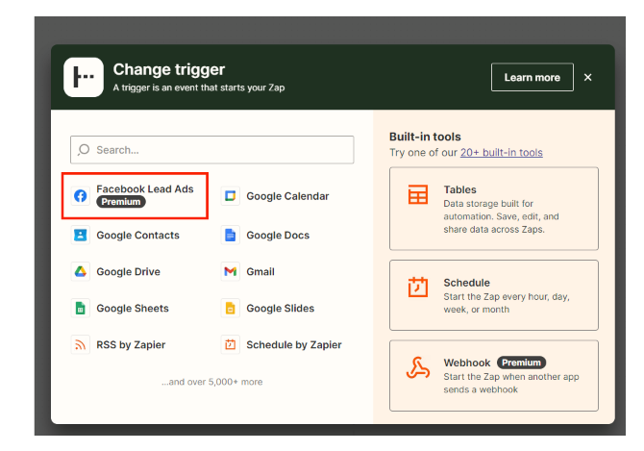Click the Tables description about data storage

[x=501, y=216]
